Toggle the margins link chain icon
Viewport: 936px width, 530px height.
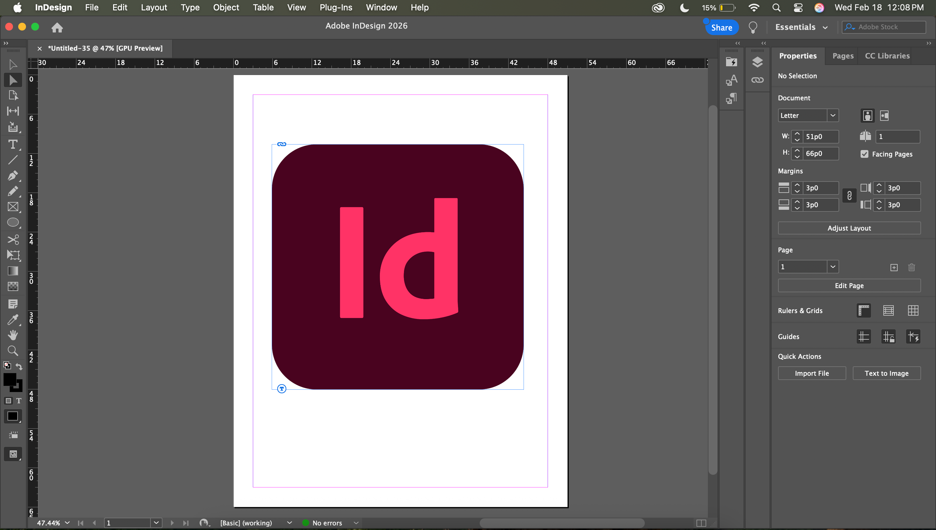pos(849,196)
